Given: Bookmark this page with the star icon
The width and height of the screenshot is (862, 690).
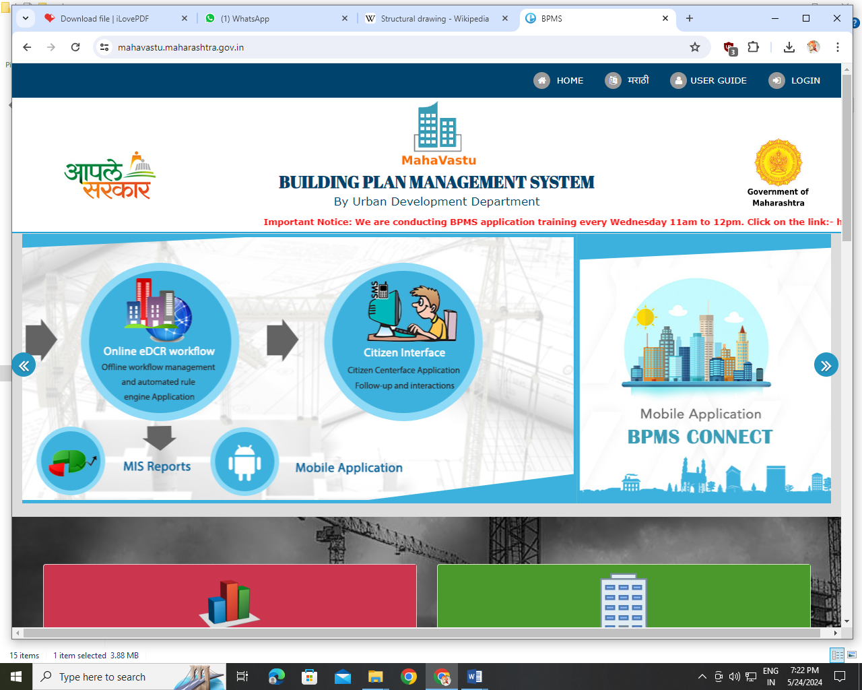Looking at the screenshot, I should [695, 47].
